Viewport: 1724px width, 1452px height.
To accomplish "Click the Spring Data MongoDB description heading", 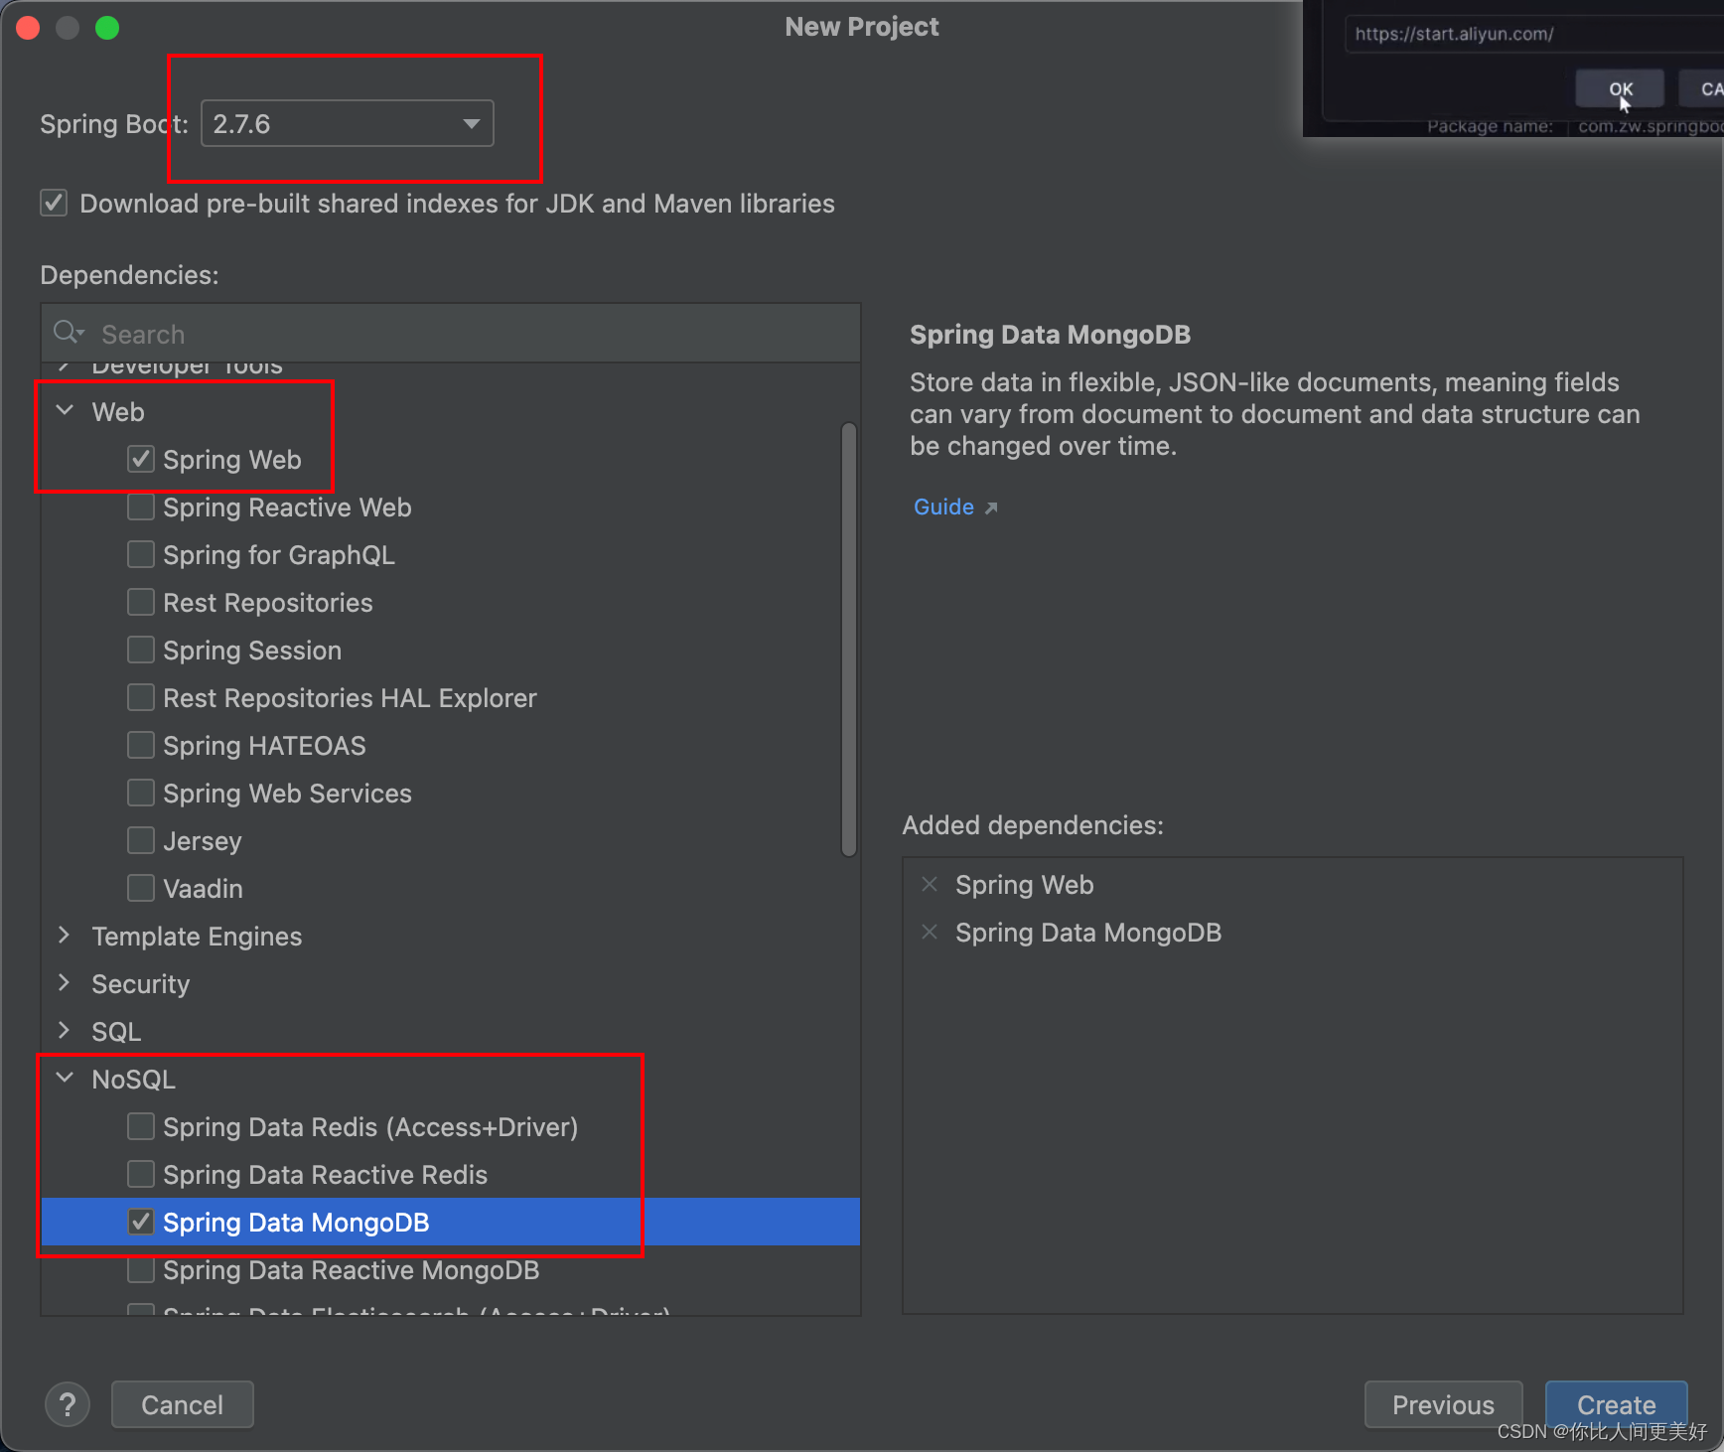I will pos(1050,335).
